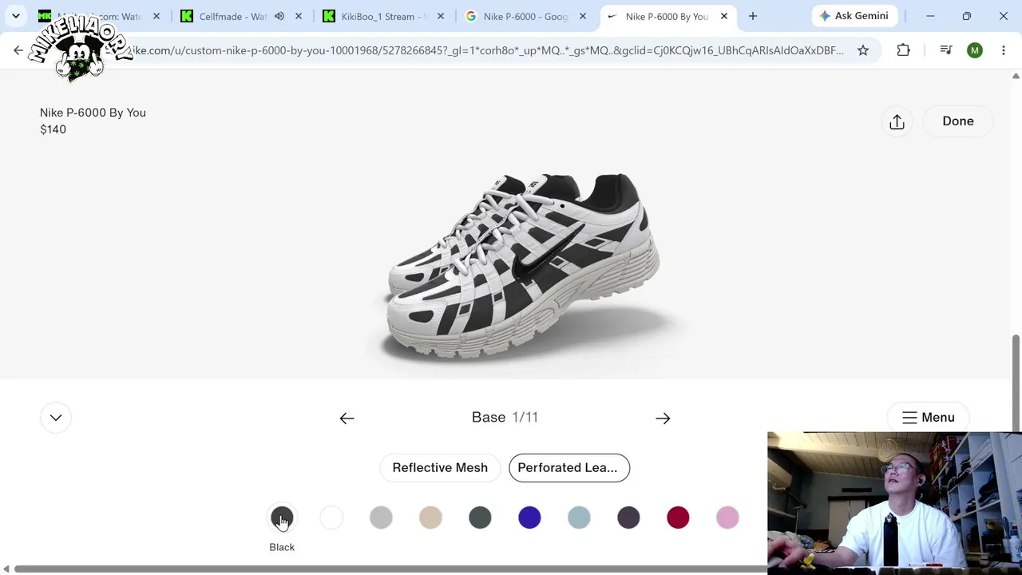The height and width of the screenshot is (575, 1022).
Task: Click the Ask Gemini button
Action: click(854, 16)
